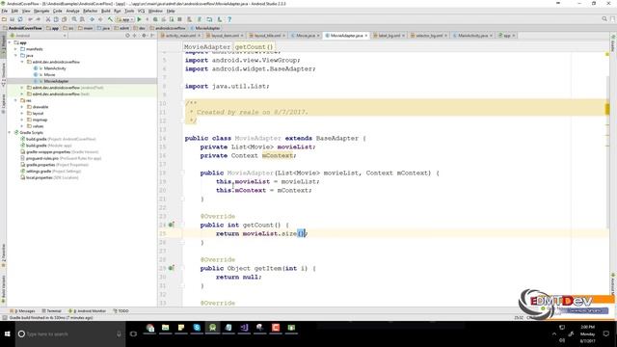Click the Task View taskbar icon

coord(133,334)
